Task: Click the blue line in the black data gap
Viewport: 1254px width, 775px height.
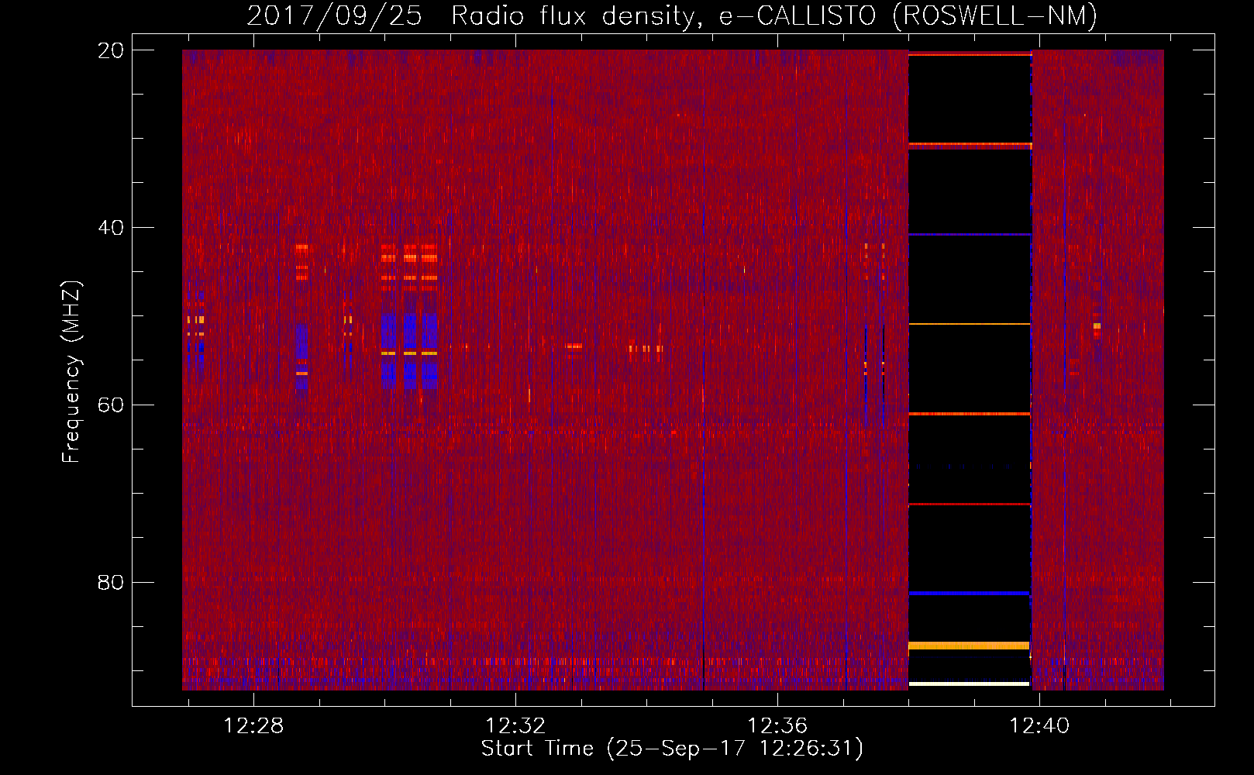Action: tap(969, 593)
